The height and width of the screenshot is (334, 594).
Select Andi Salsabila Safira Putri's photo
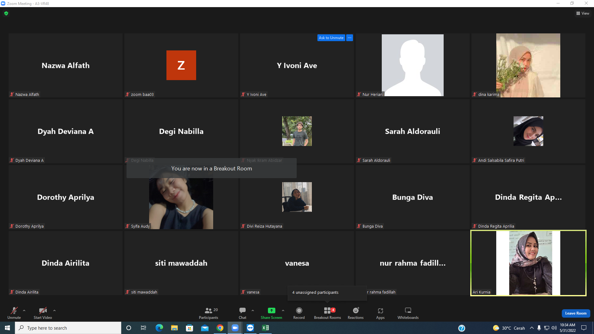528,131
